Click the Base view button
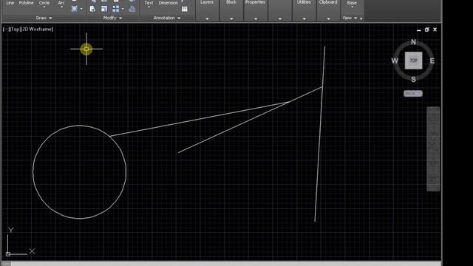Viewport: 473px width, 266px height. (x=352, y=3)
